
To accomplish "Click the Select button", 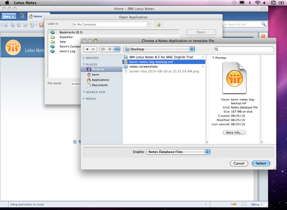I will point(261,164).
